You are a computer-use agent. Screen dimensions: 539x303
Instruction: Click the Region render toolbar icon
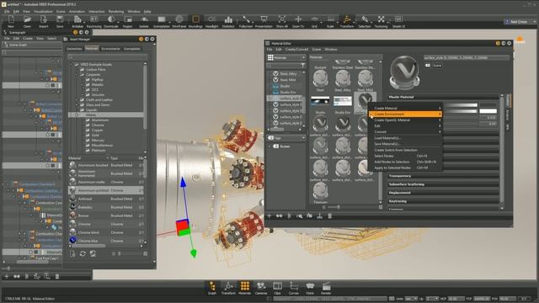pyautogui.click(x=127, y=21)
